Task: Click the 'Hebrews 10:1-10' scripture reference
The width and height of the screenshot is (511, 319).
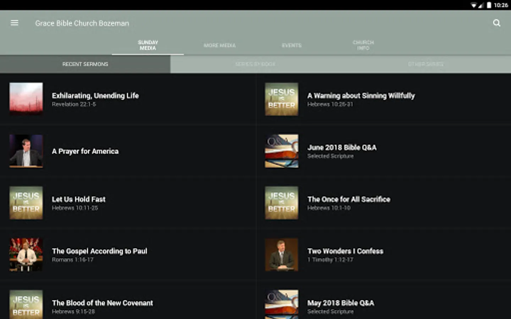Action: [x=329, y=208]
